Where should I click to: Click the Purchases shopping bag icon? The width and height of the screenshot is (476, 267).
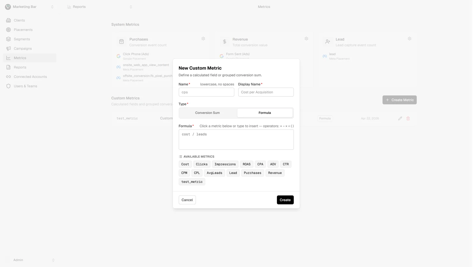point(121,42)
